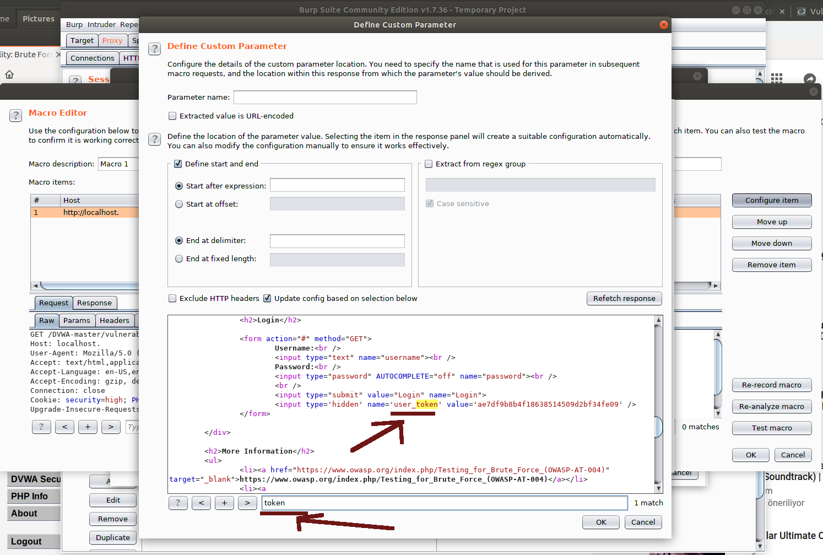
Task: Select Params view tab
Action: click(x=77, y=320)
